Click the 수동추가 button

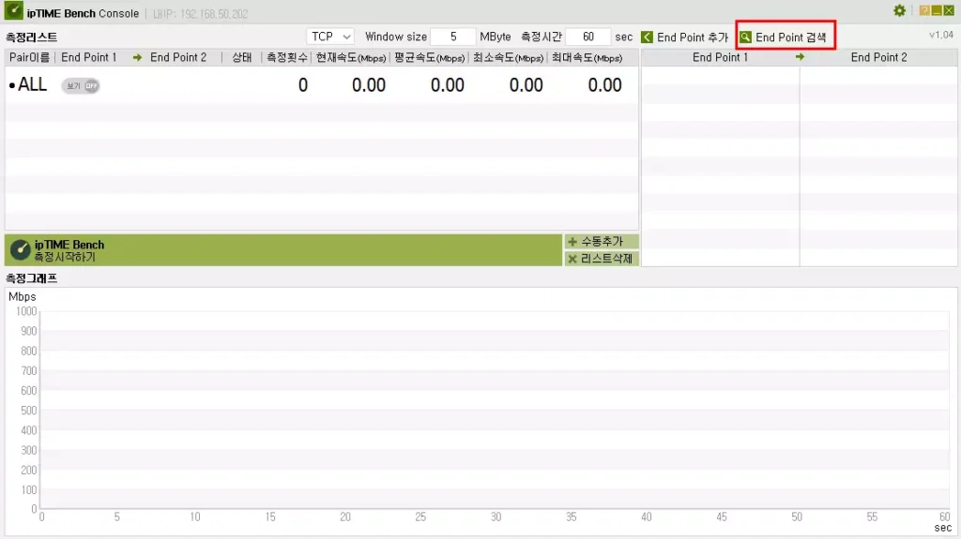[x=602, y=241]
